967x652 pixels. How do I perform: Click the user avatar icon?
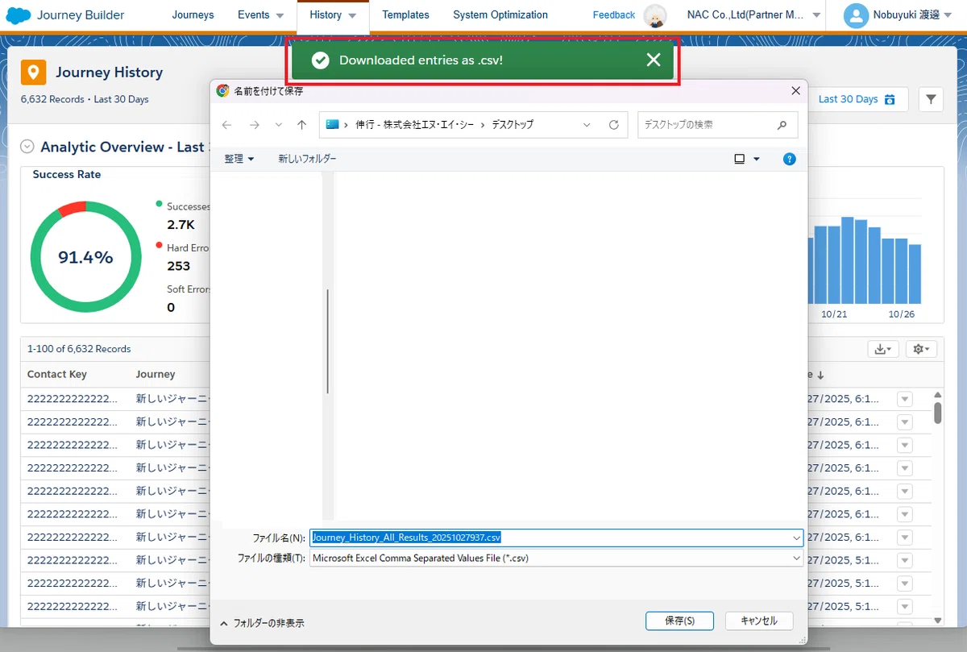[x=855, y=15]
